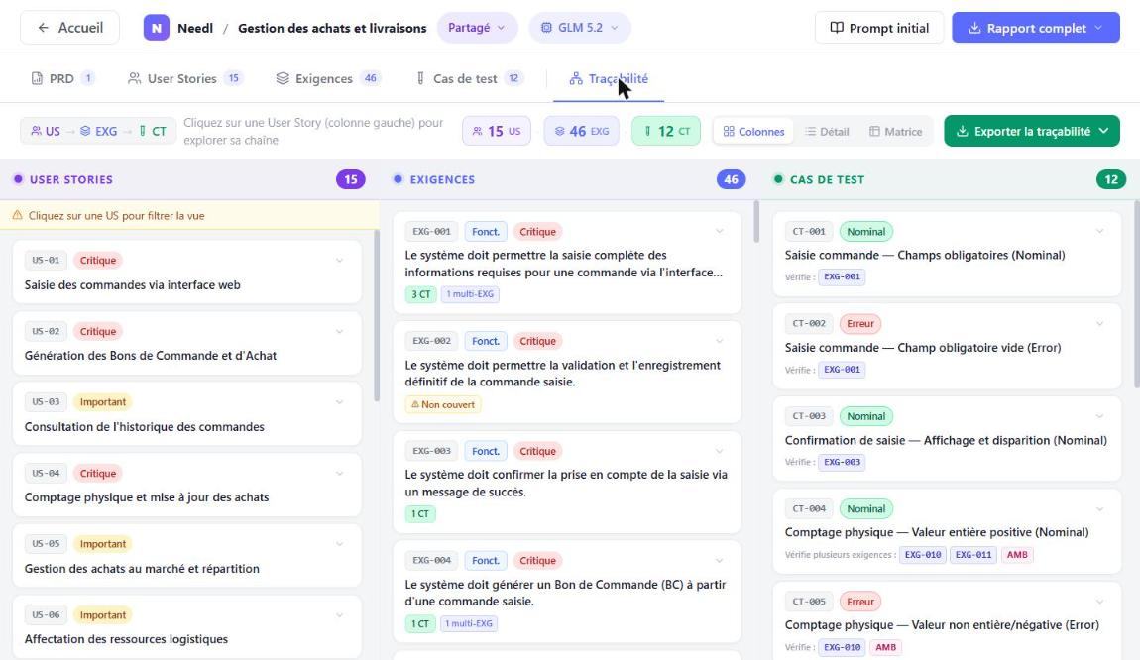
Task: Select user story 'Consultation de l'historique des commandes'
Action: 186,413
